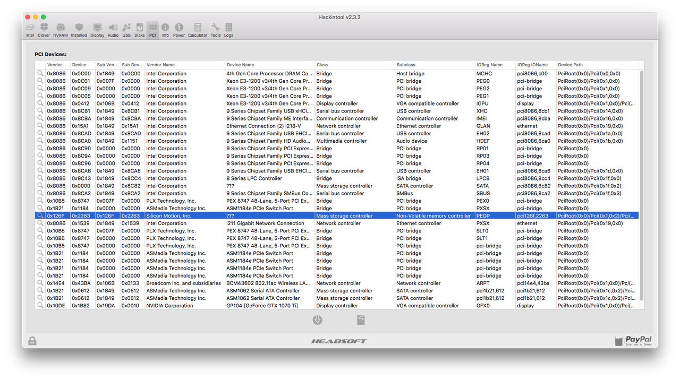This screenshot has width=680, height=380.
Task: Open the Disks toolbar section
Action: 139,30
